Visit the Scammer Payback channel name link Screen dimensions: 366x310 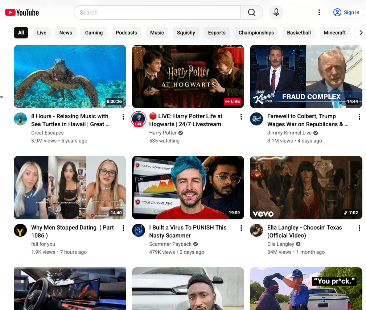click(170, 244)
